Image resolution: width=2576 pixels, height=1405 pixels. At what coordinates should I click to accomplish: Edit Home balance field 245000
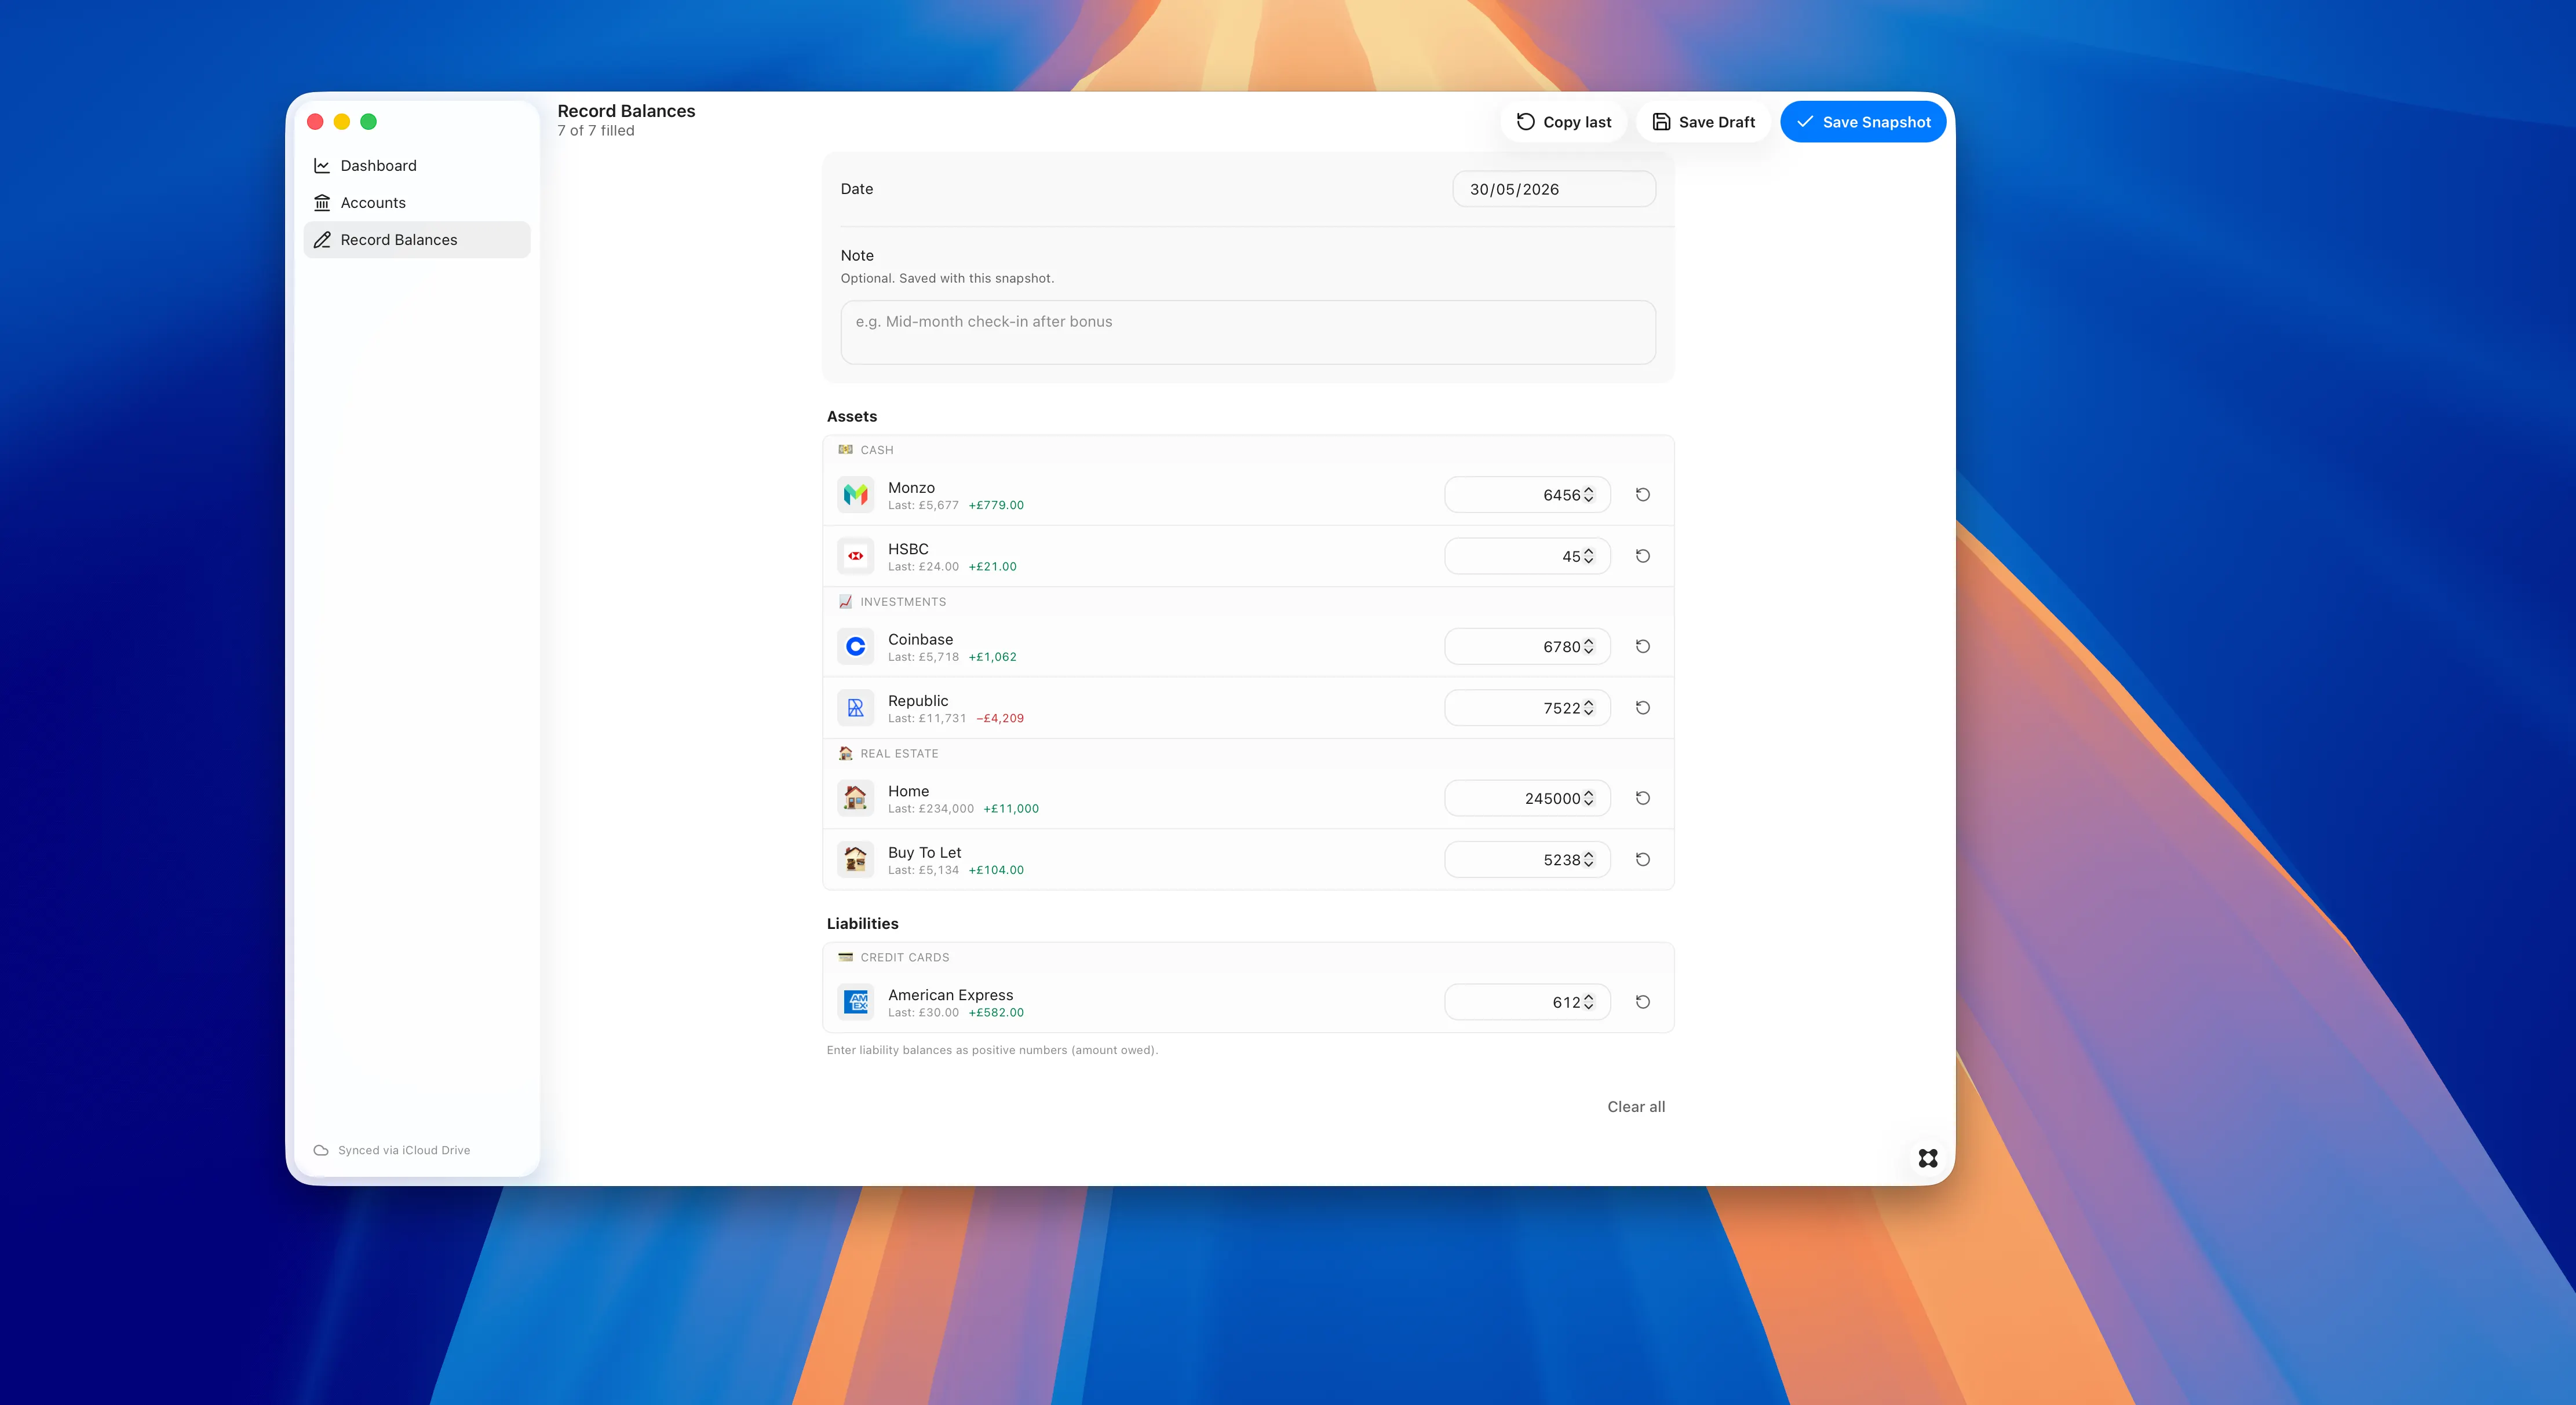click(1527, 799)
